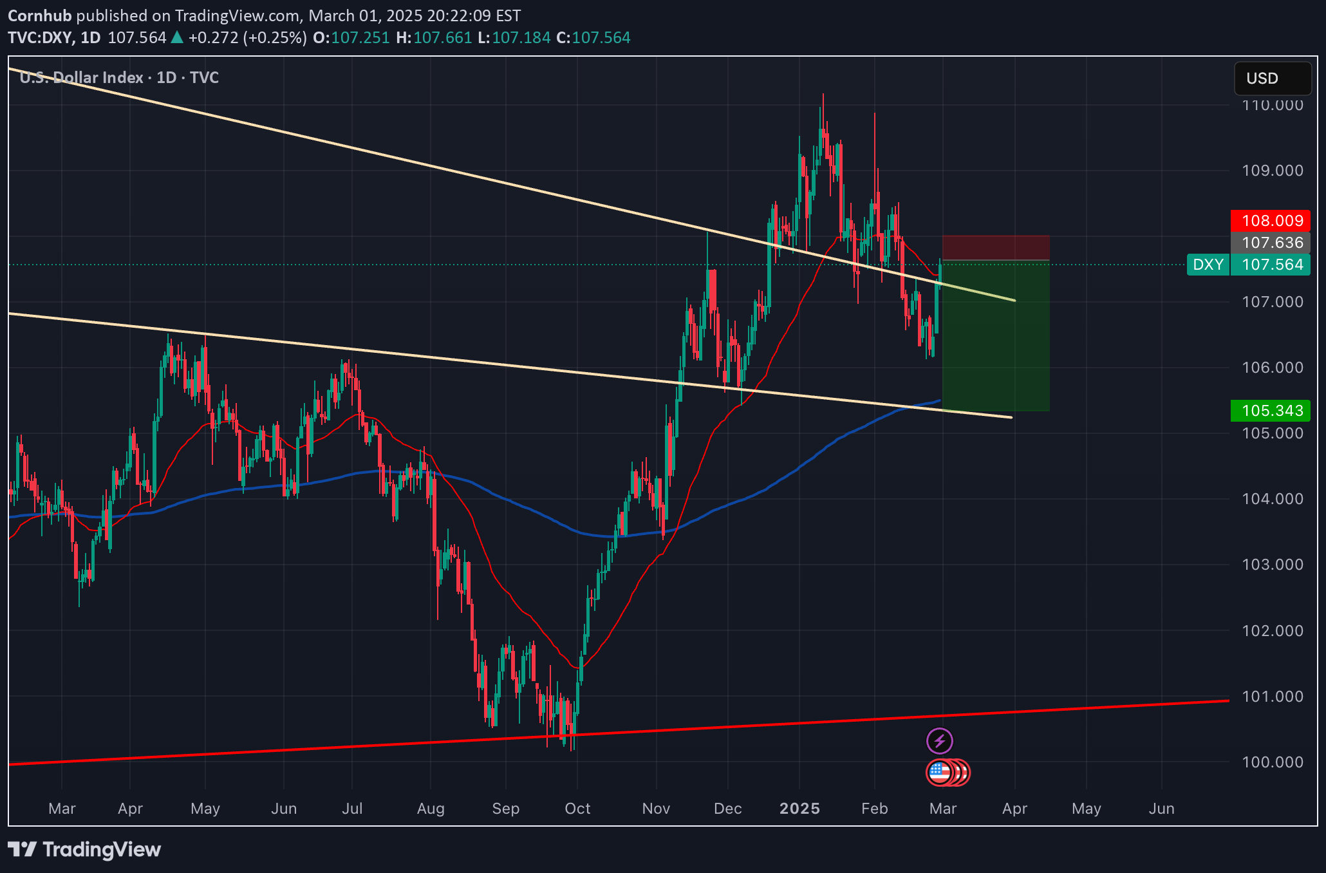Click the +0.272 (+0.25%) change value
1326x873 pixels.
(x=247, y=38)
